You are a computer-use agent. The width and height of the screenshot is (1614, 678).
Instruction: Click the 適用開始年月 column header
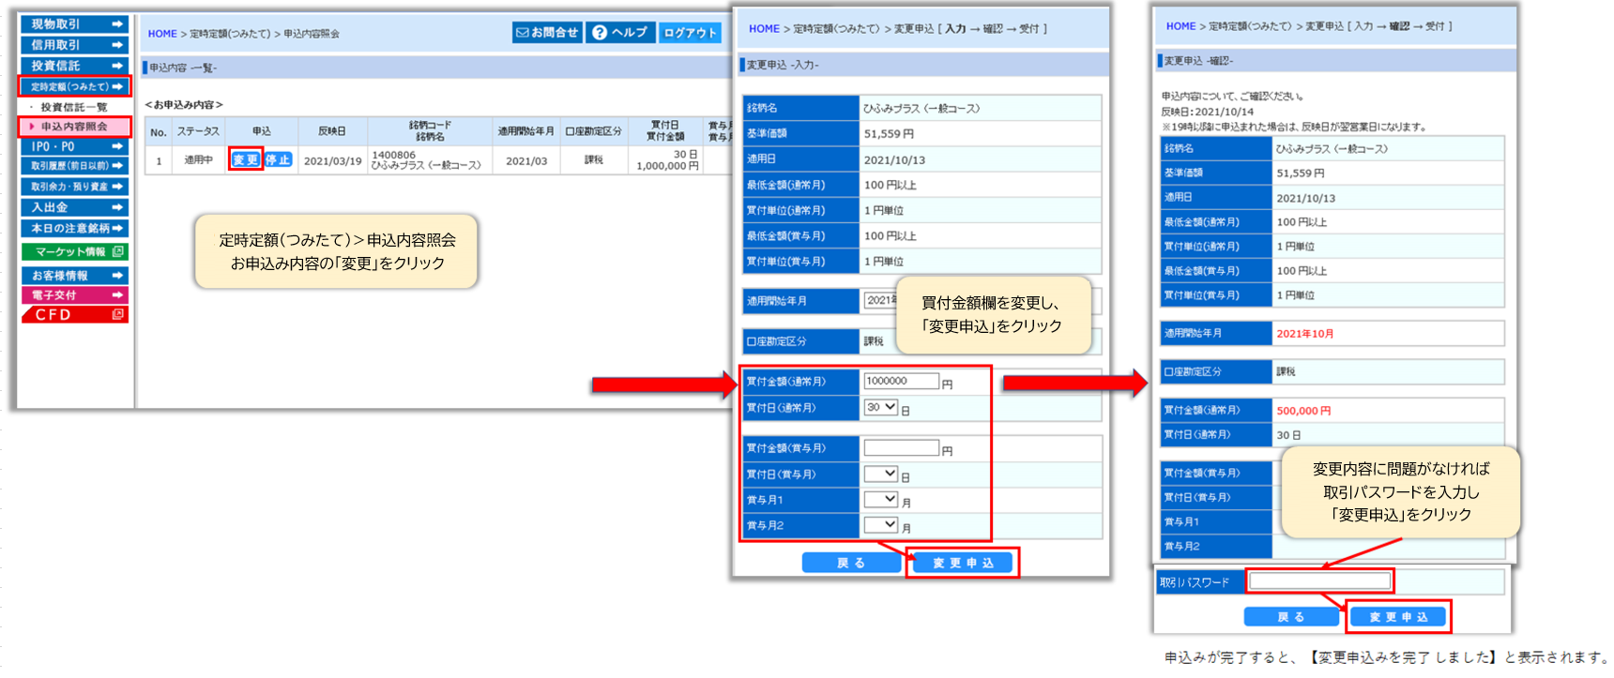coord(525,132)
